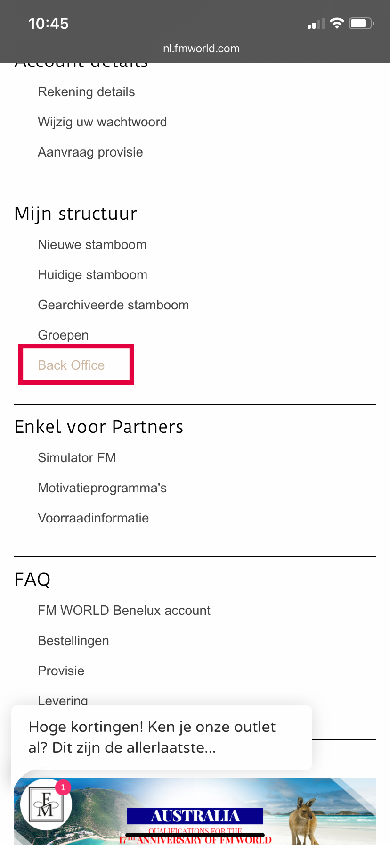Screen dimensions: 390x845
Task: Open FM WORLD Benelux account FAQ
Action: pos(124,611)
